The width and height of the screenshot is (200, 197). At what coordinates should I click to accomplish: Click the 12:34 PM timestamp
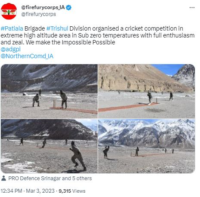11,191
